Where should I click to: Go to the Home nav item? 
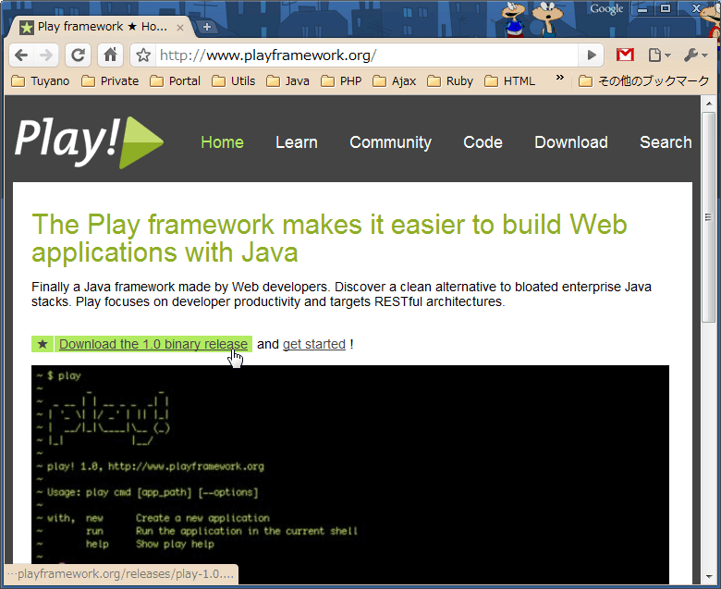tap(222, 142)
